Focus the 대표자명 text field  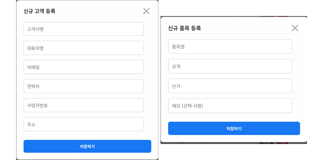tap(83, 48)
